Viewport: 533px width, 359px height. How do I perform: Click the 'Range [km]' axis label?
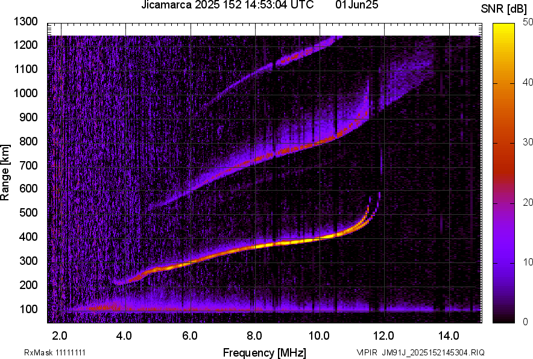(x=5, y=173)
